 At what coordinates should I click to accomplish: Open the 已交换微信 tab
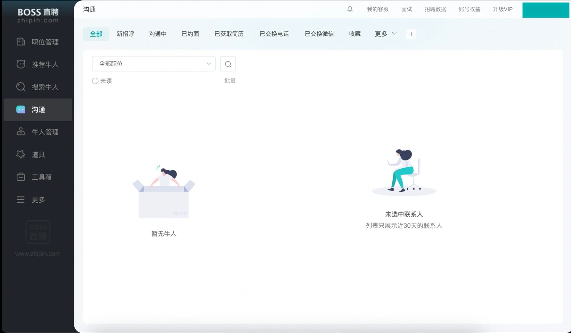pyautogui.click(x=319, y=34)
